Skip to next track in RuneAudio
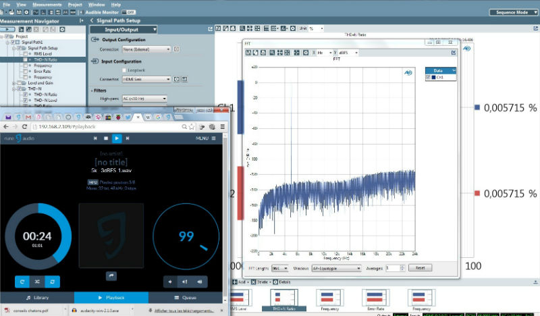The width and height of the screenshot is (540, 316). coord(128,138)
